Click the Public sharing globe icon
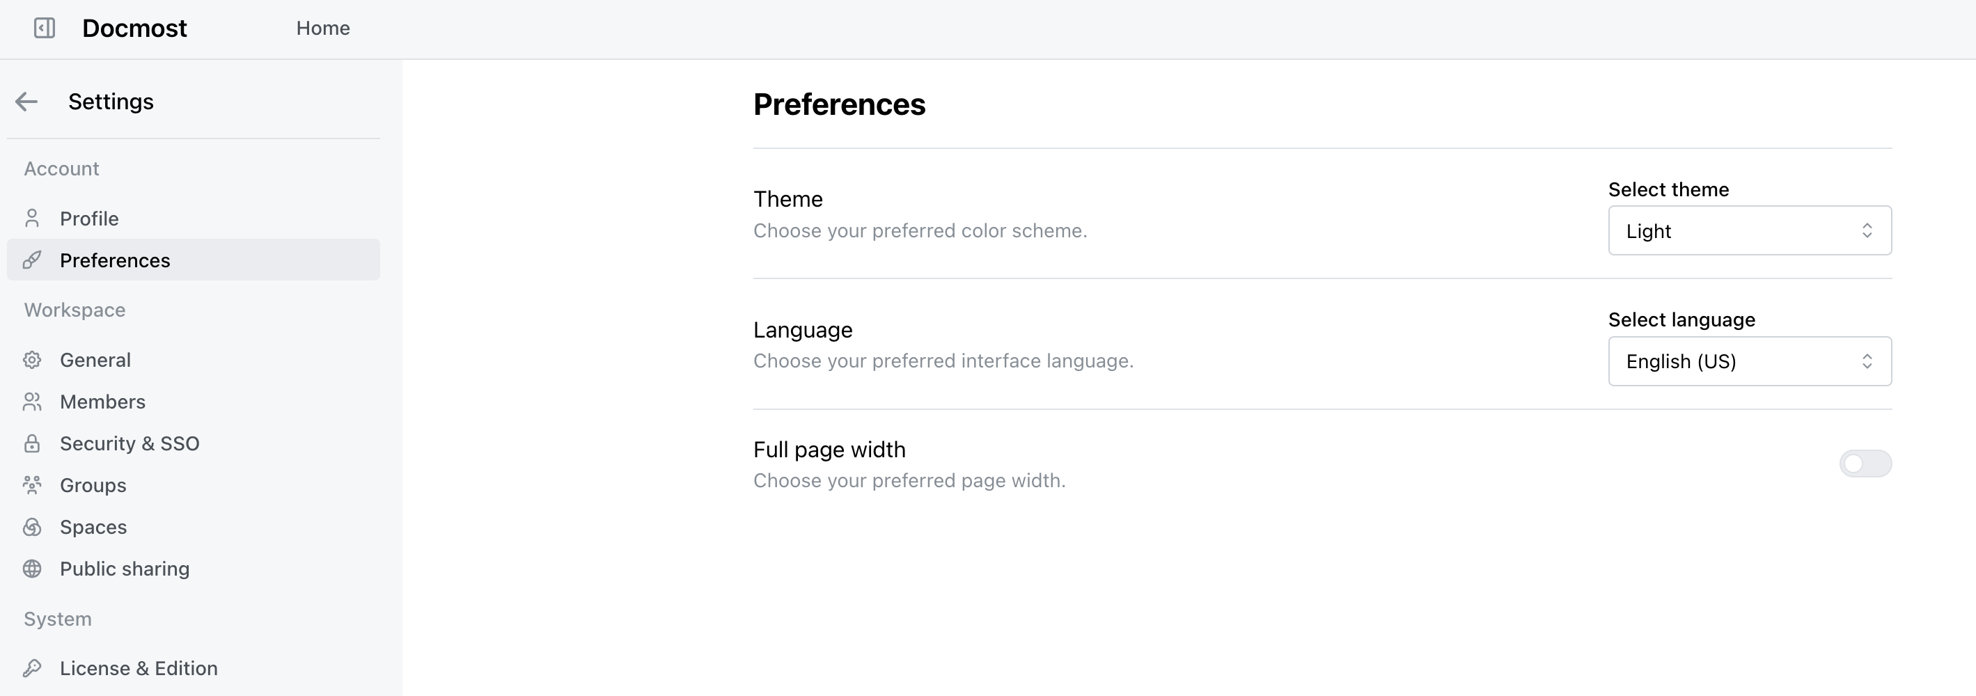 (x=32, y=569)
